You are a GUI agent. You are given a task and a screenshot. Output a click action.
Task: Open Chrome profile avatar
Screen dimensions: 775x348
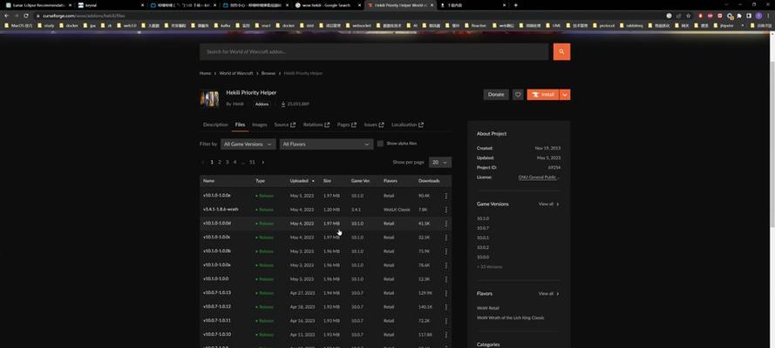point(758,16)
